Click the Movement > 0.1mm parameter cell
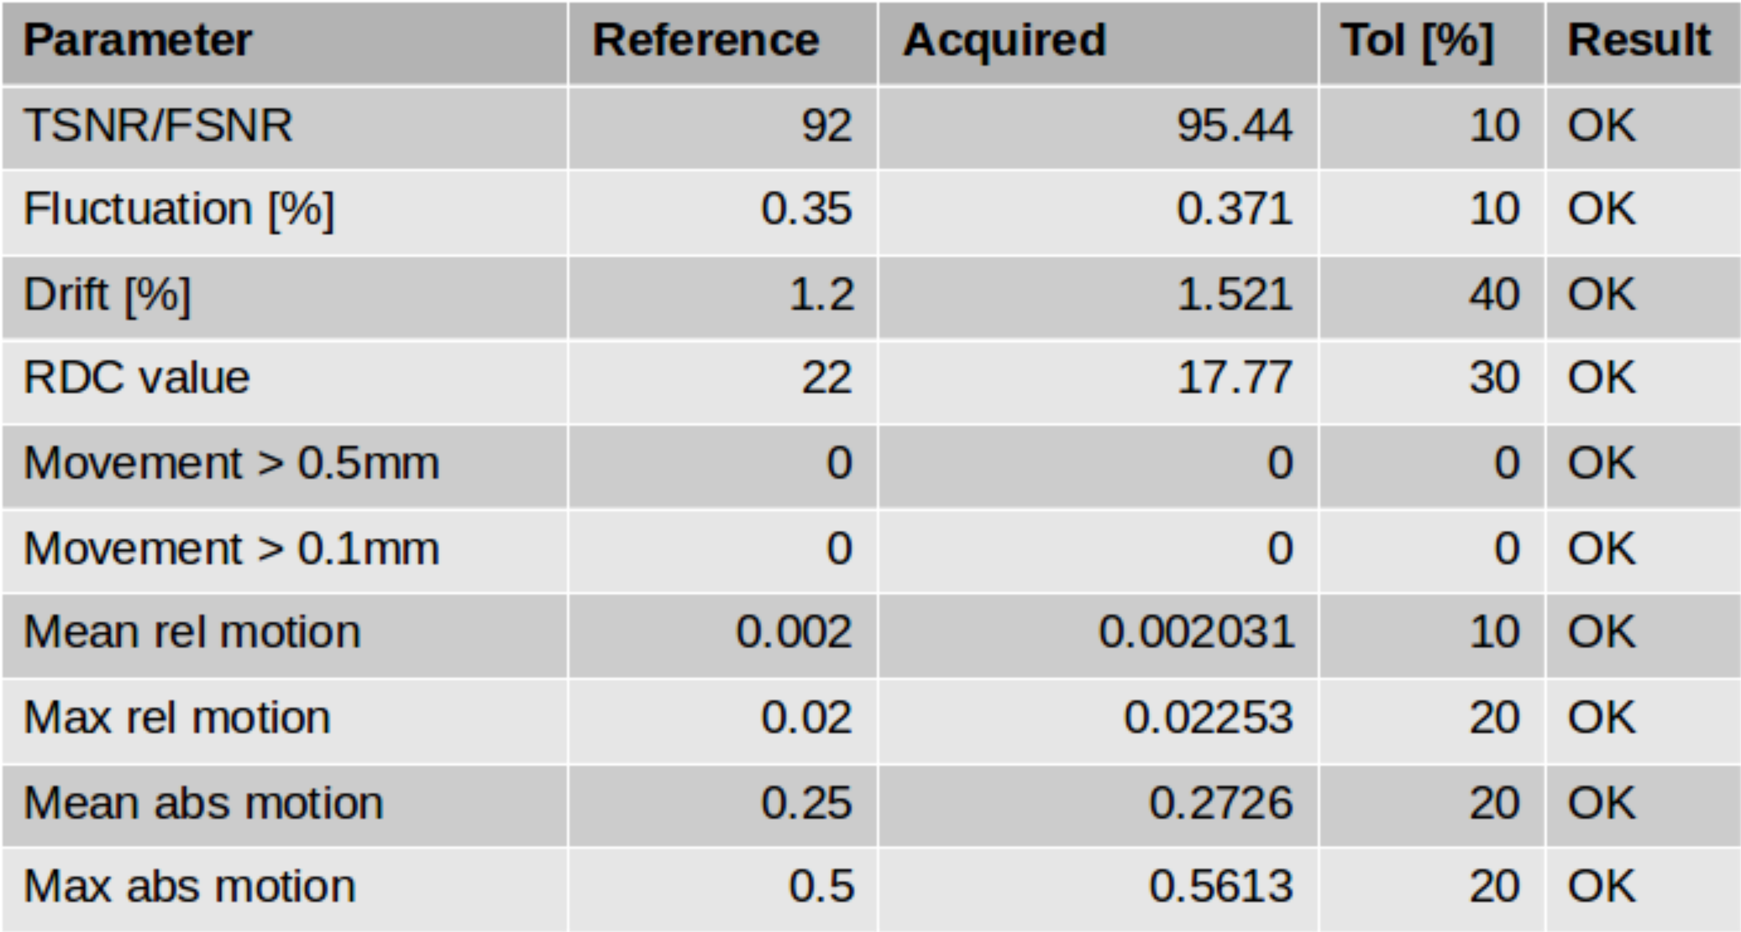This screenshot has width=1741, height=932. point(231,548)
